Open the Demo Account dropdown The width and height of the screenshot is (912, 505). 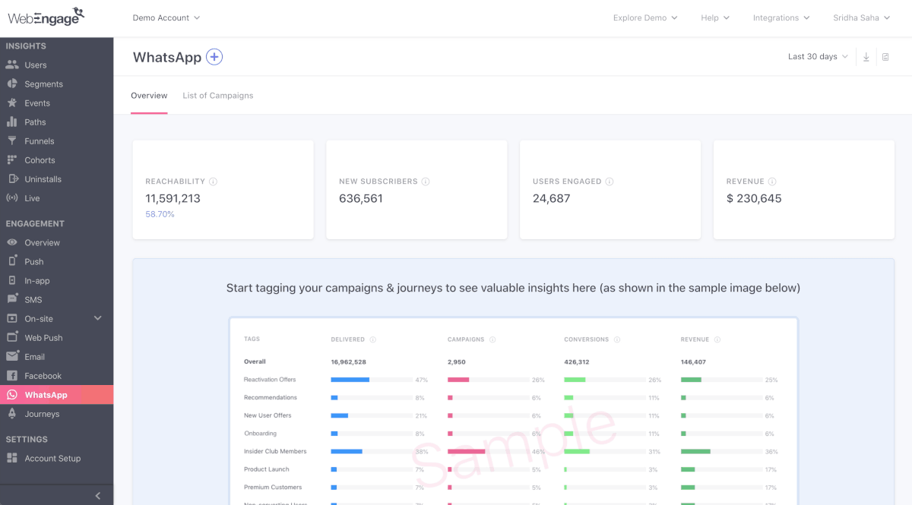click(x=166, y=17)
